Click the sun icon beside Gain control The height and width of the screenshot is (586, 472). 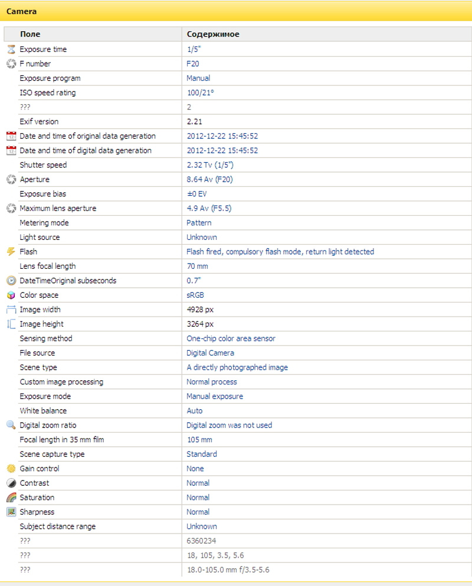click(x=11, y=469)
